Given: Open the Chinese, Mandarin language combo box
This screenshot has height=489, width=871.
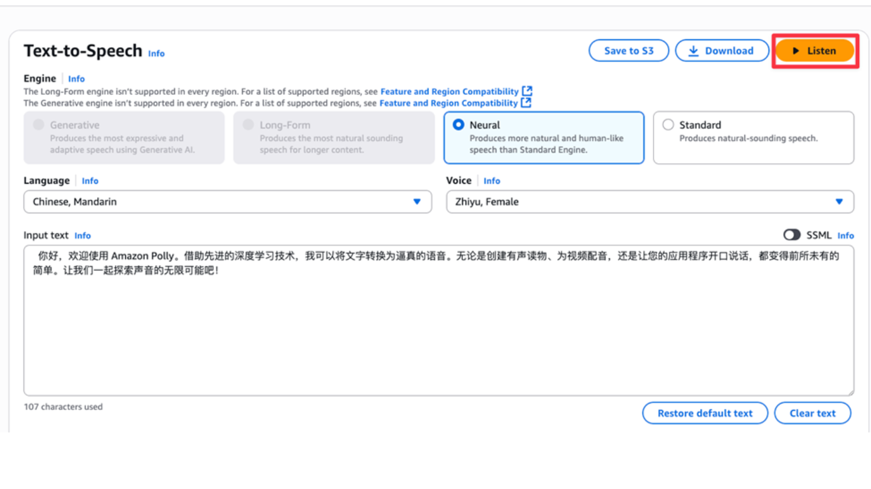Looking at the screenshot, I should 218,202.
